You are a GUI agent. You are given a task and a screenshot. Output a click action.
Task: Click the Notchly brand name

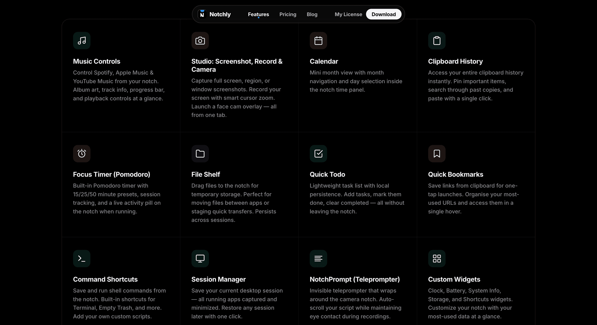220,14
